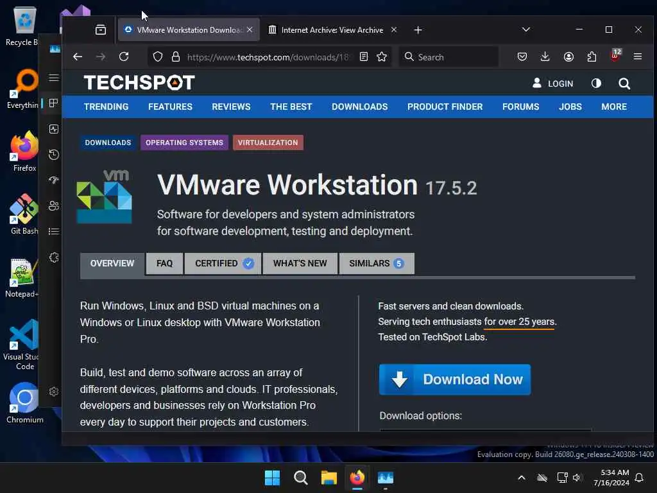The width and height of the screenshot is (657, 493).
Task: Click the site security padlock icon
Action: [x=176, y=56]
